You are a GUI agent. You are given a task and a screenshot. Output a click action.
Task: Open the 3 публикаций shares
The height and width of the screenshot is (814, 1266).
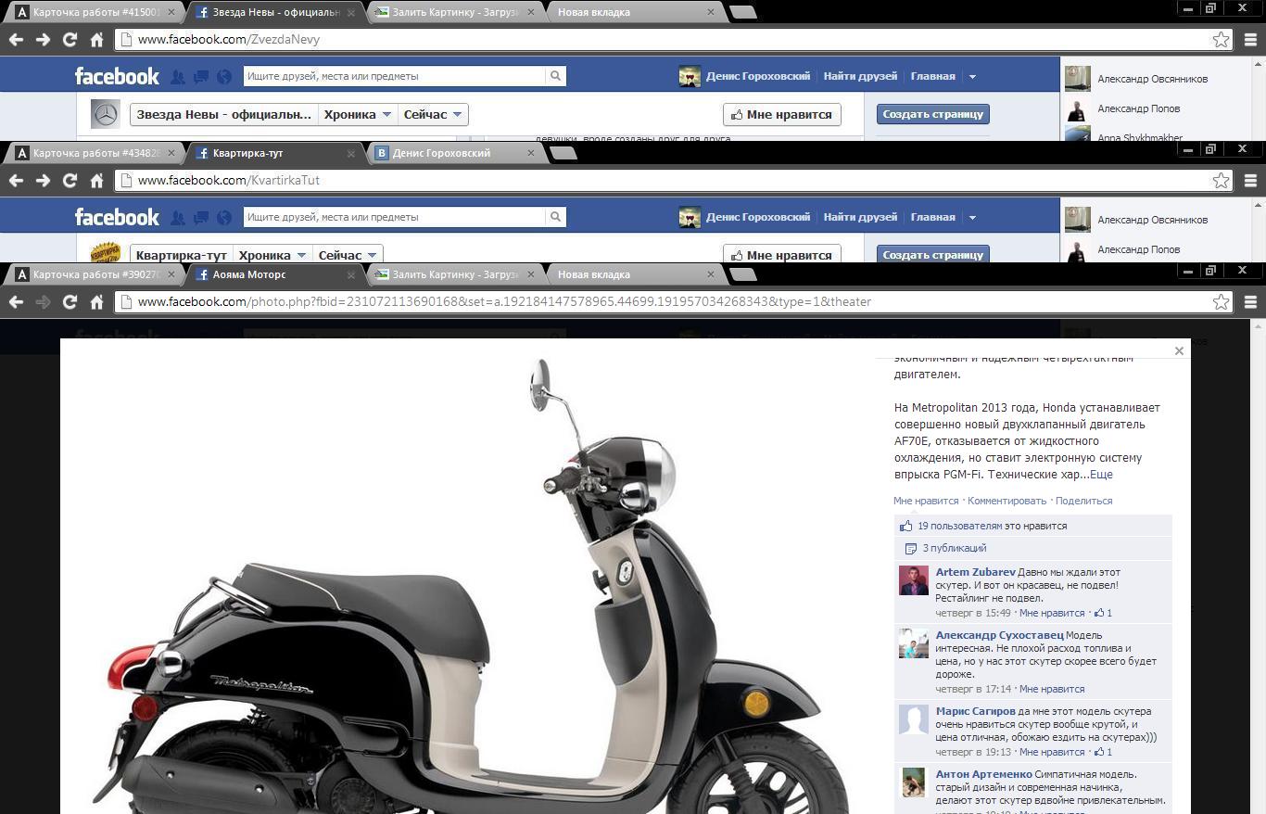[955, 548]
